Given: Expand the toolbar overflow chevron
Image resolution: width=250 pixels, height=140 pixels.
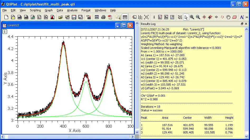Looking at the screenshot, I should coord(247,17).
